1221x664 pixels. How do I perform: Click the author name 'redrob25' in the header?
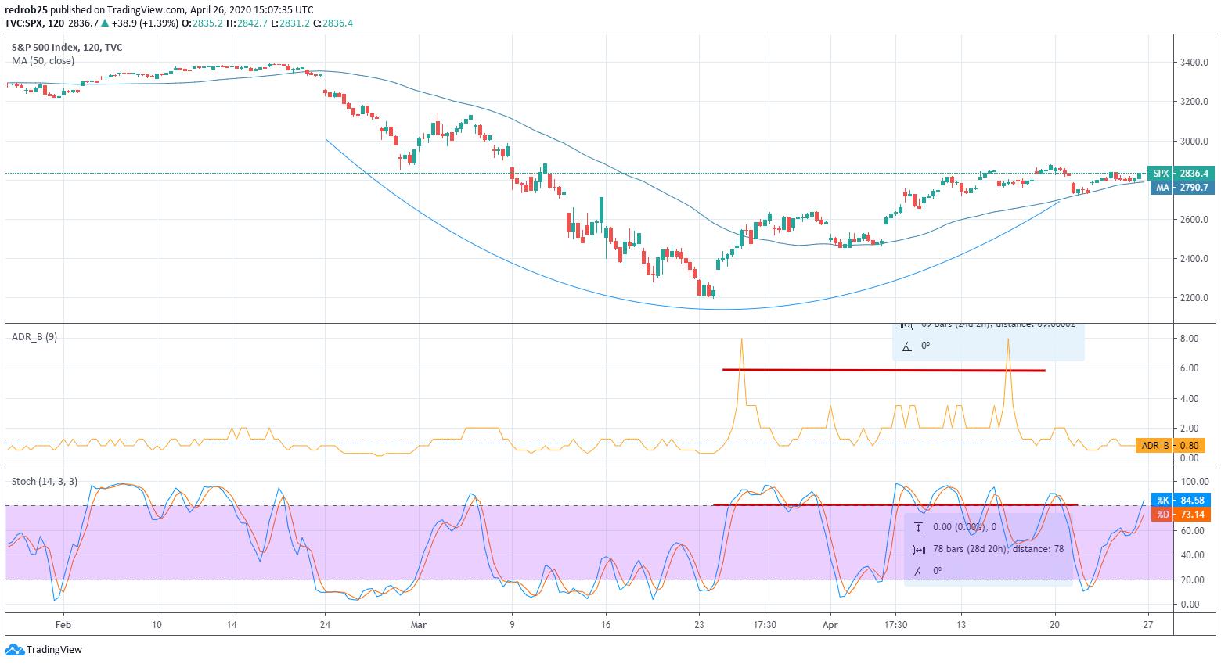click(x=26, y=10)
